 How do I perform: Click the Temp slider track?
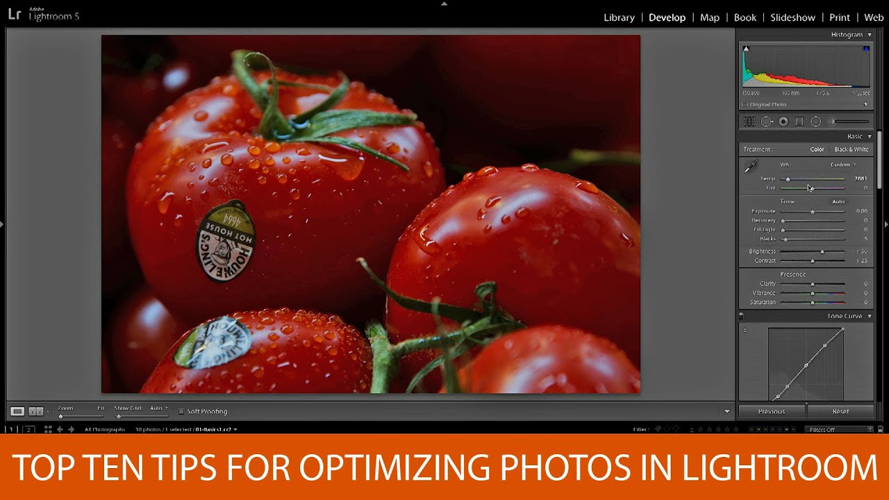[x=813, y=179]
